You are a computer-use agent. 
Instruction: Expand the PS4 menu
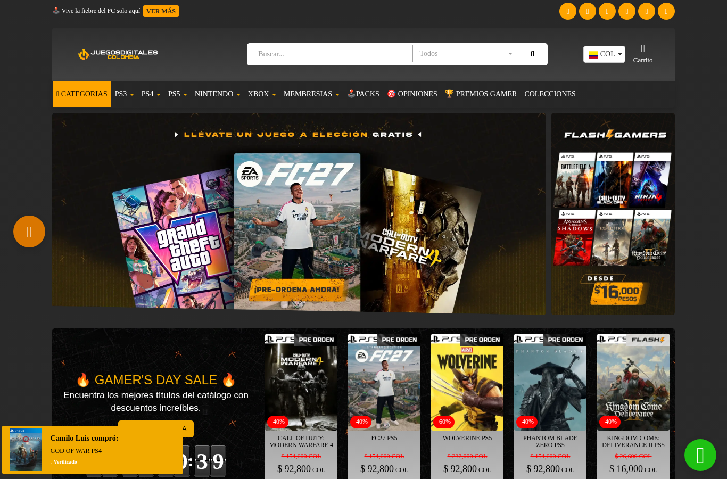click(151, 94)
